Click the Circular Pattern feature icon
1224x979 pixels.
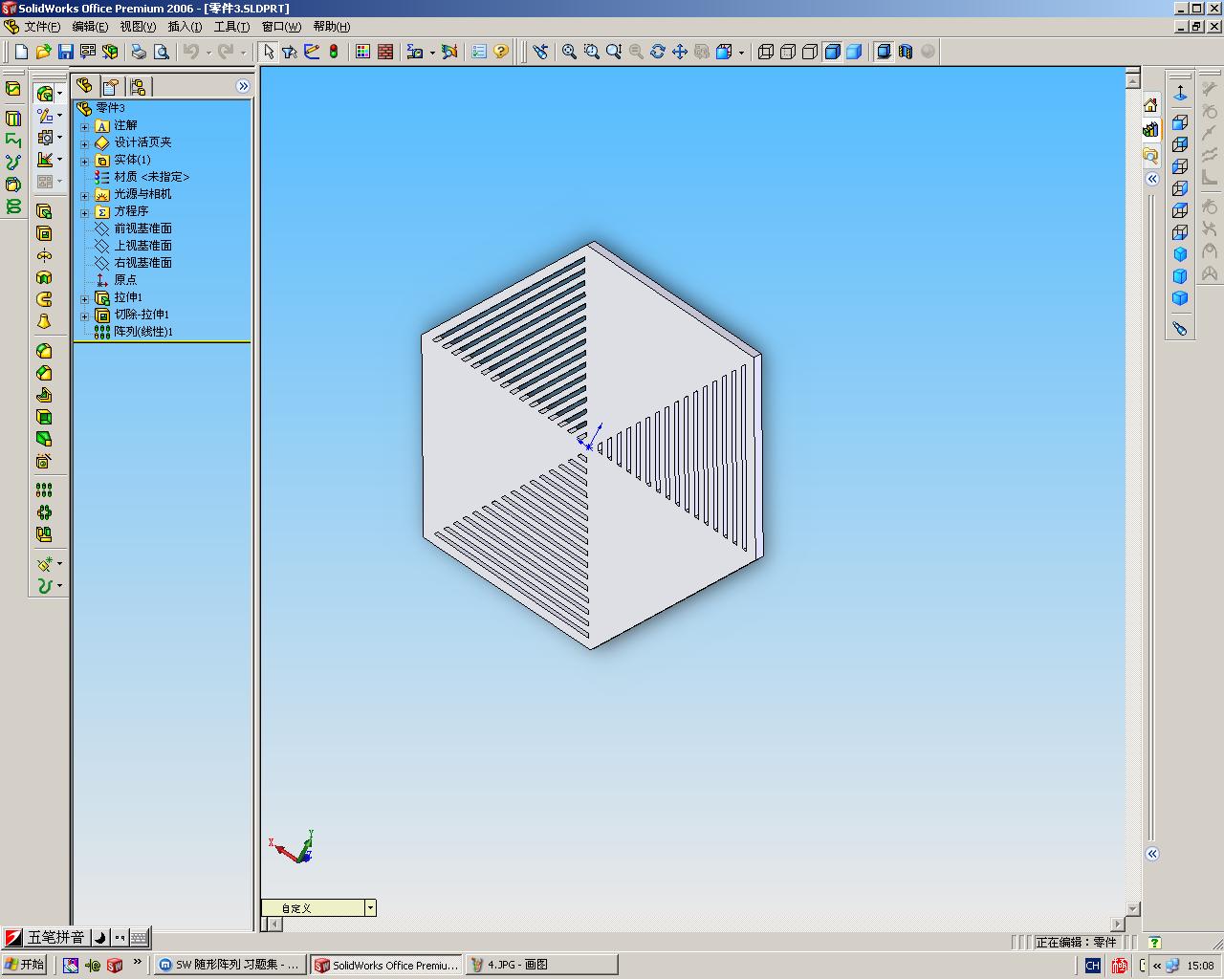click(44, 512)
